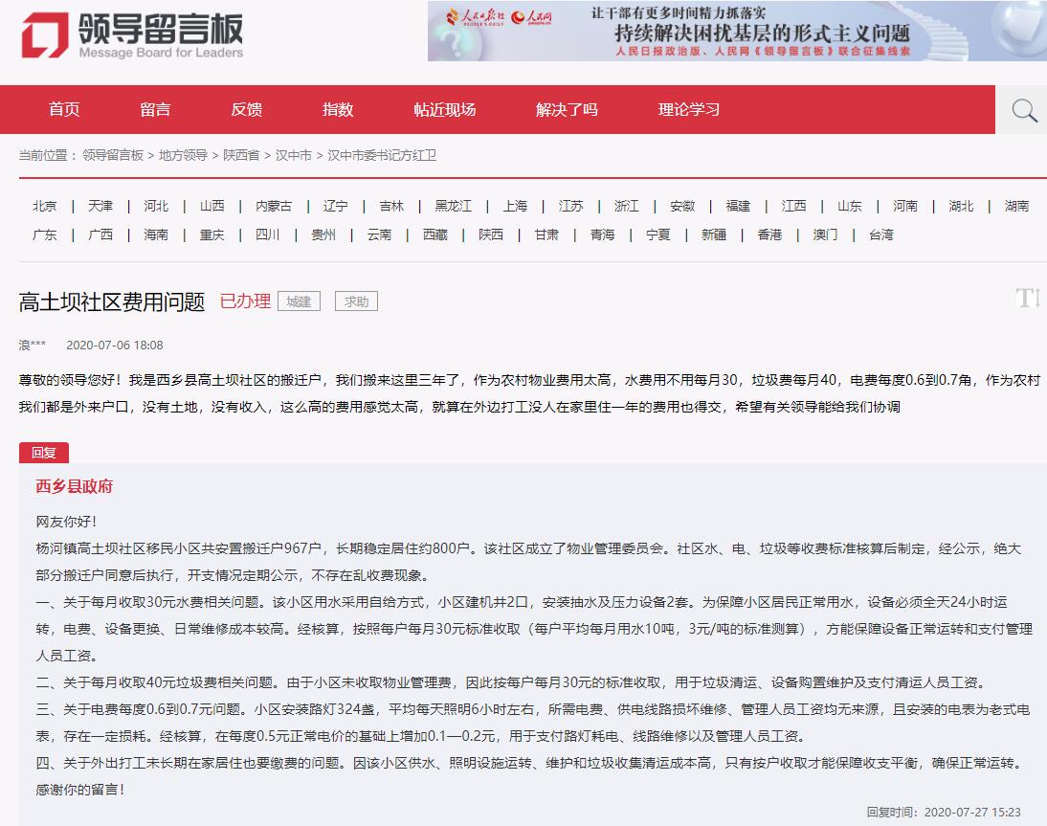Screen dimensions: 1047x826
Task: Open the search magnifier icon
Action: click(1024, 110)
